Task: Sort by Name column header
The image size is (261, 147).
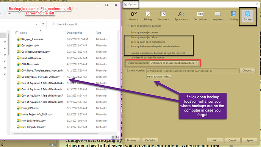Action: point(23,33)
